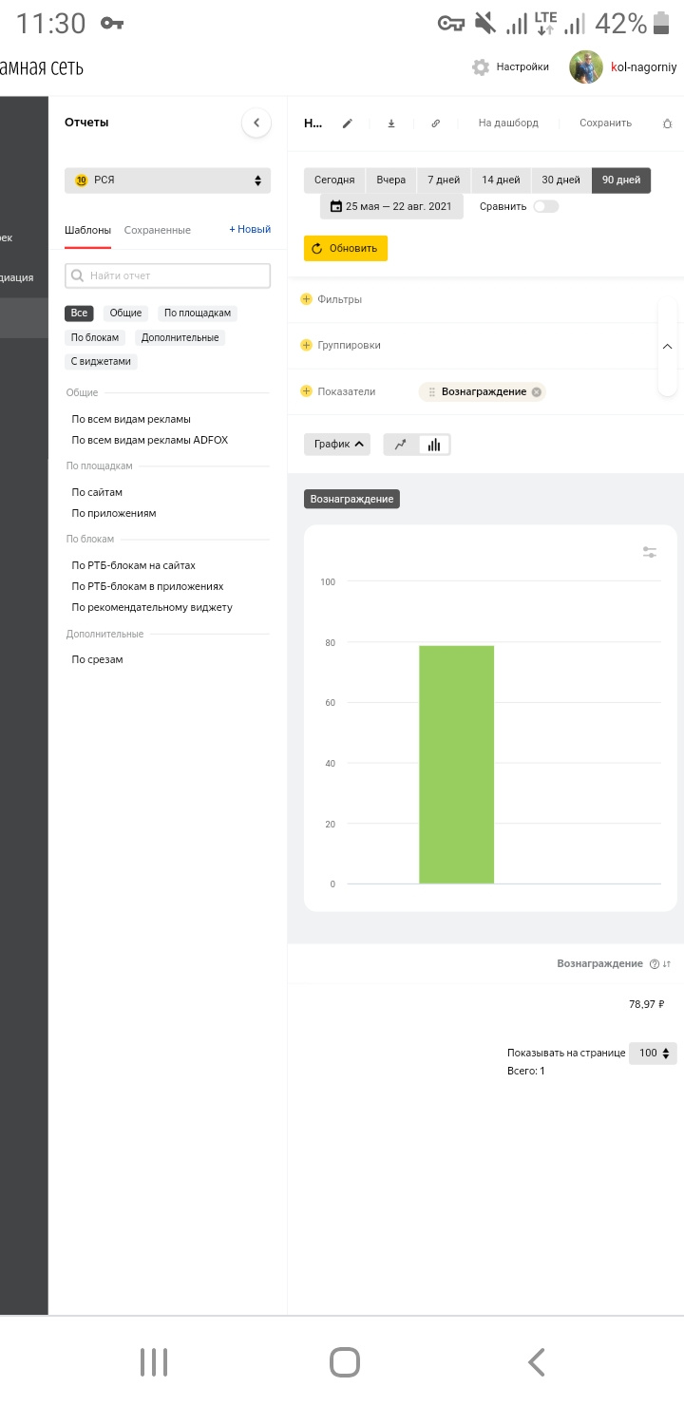
Task: Click plus icon next to Фильтры
Action: [x=306, y=299]
